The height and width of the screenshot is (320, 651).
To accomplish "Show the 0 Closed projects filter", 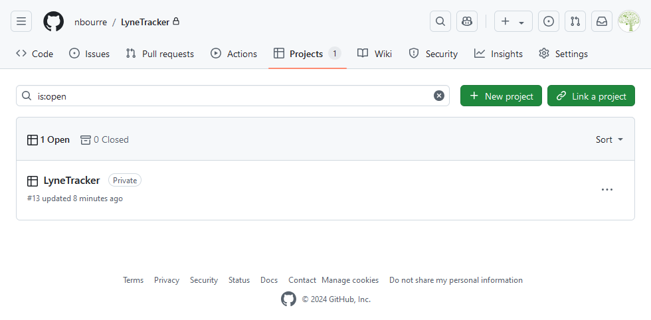I will click(x=104, y=139).
